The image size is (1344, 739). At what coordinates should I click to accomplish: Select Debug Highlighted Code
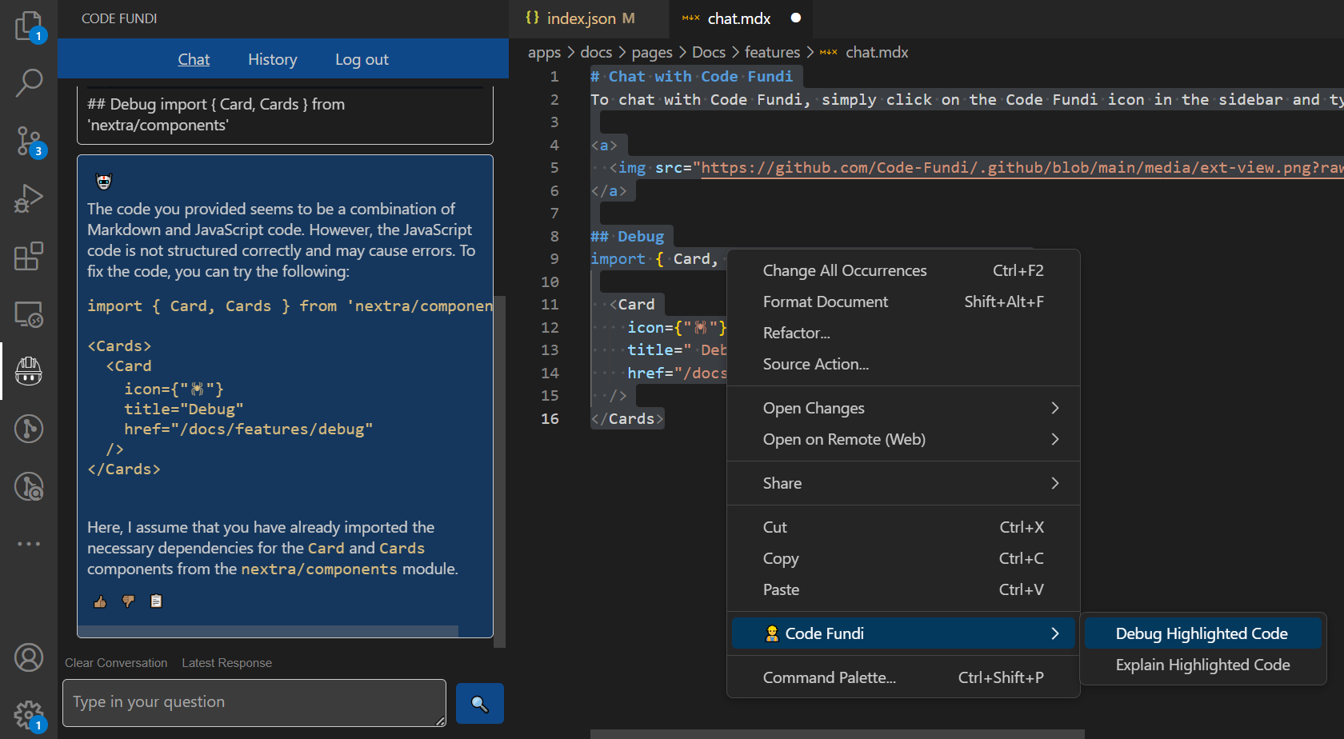click(1202, 633)
